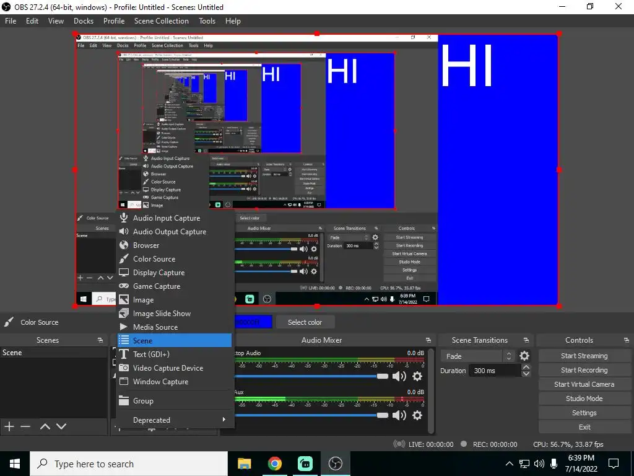This screenshot has width=634, height=476.
Task: Move the scene up
Action: 45,426
